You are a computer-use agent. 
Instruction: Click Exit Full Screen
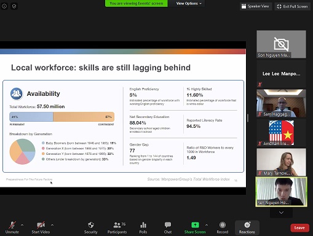click(x=292, y=6)
